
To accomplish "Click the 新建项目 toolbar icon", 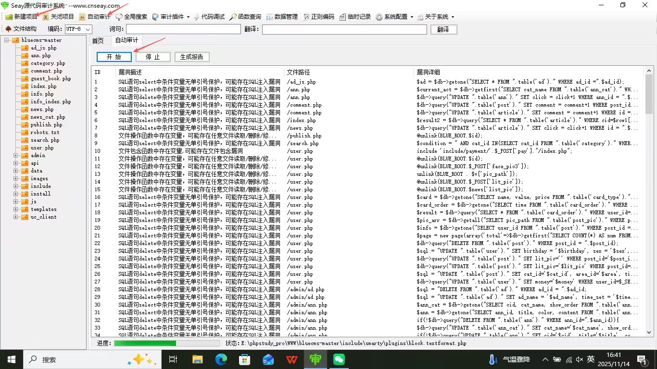I will [x=9, y=17].
